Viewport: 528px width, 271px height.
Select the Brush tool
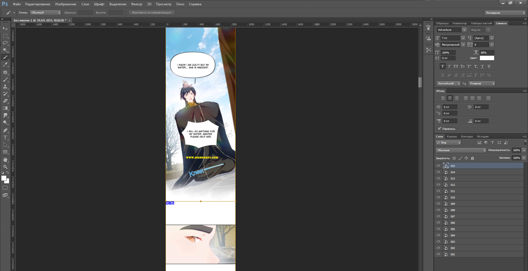(5, 79)
